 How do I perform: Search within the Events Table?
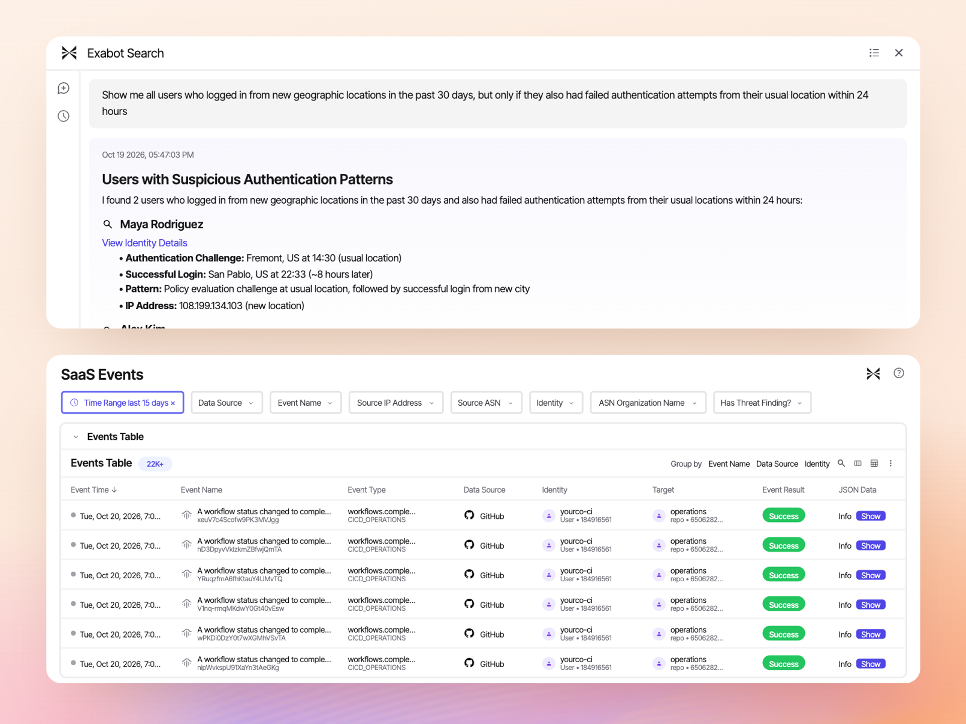pyautogui.click(x=841, y=463)
